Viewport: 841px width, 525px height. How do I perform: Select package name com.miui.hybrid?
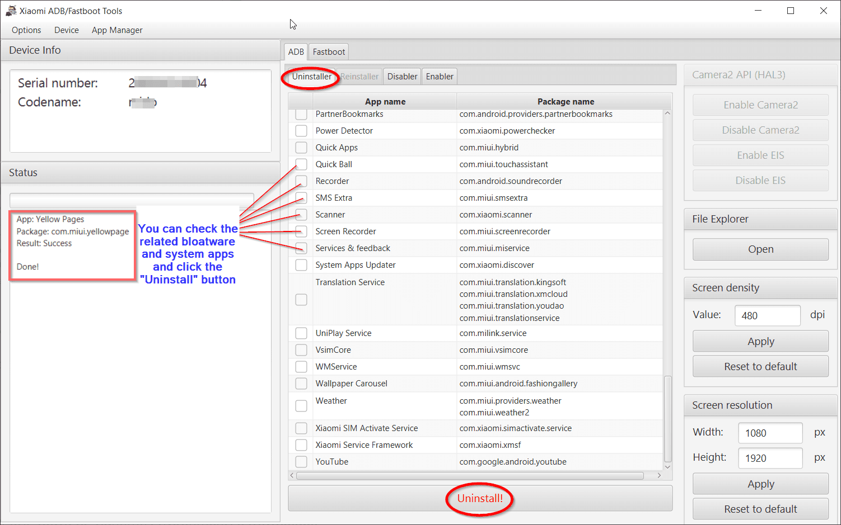tap(489, 148)
